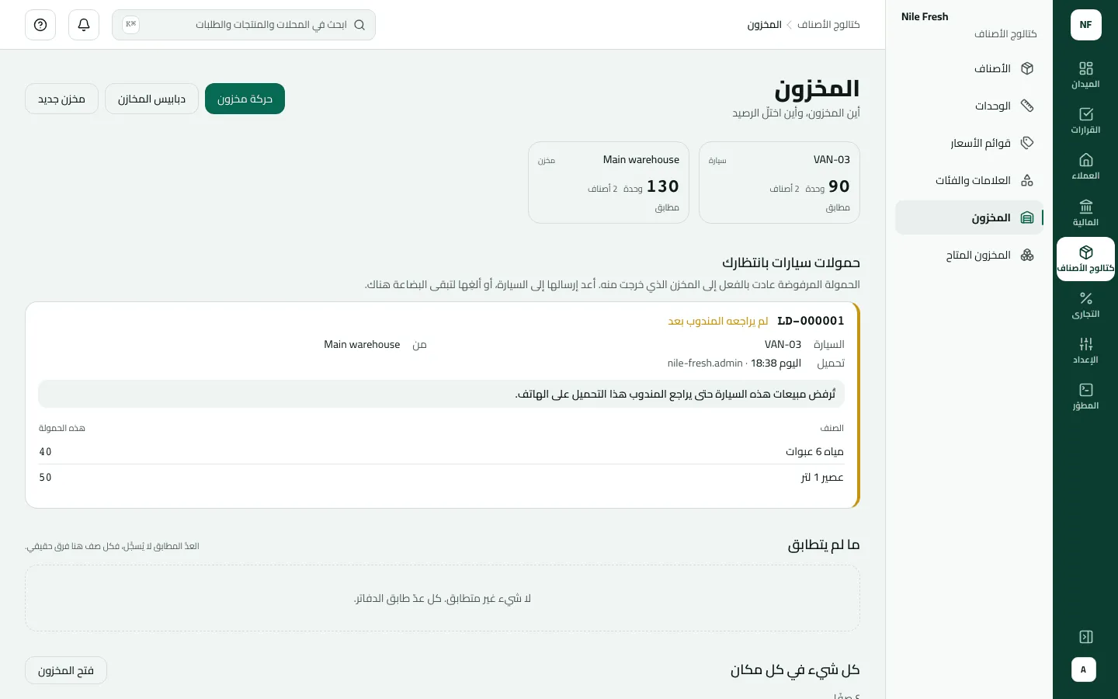Open the Main warehouse stock card
Image resolution: width=1118 pixels, height=699 pixels.
point(609,183)
